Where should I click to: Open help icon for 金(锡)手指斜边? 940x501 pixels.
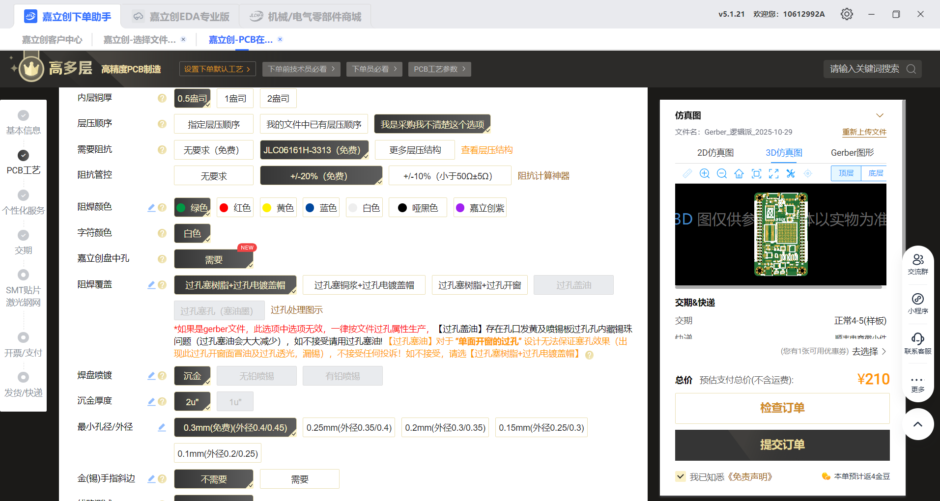pyautogui.click(x=162, y=479)
